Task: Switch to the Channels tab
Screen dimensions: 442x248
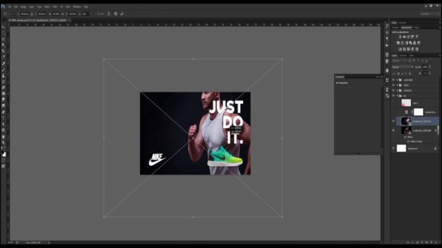Action: pyautogui.click(x=403, y=56)
